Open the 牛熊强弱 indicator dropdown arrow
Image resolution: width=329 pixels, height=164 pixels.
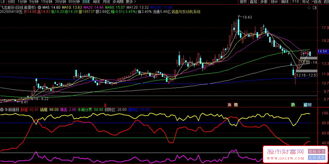click(2, 109)
